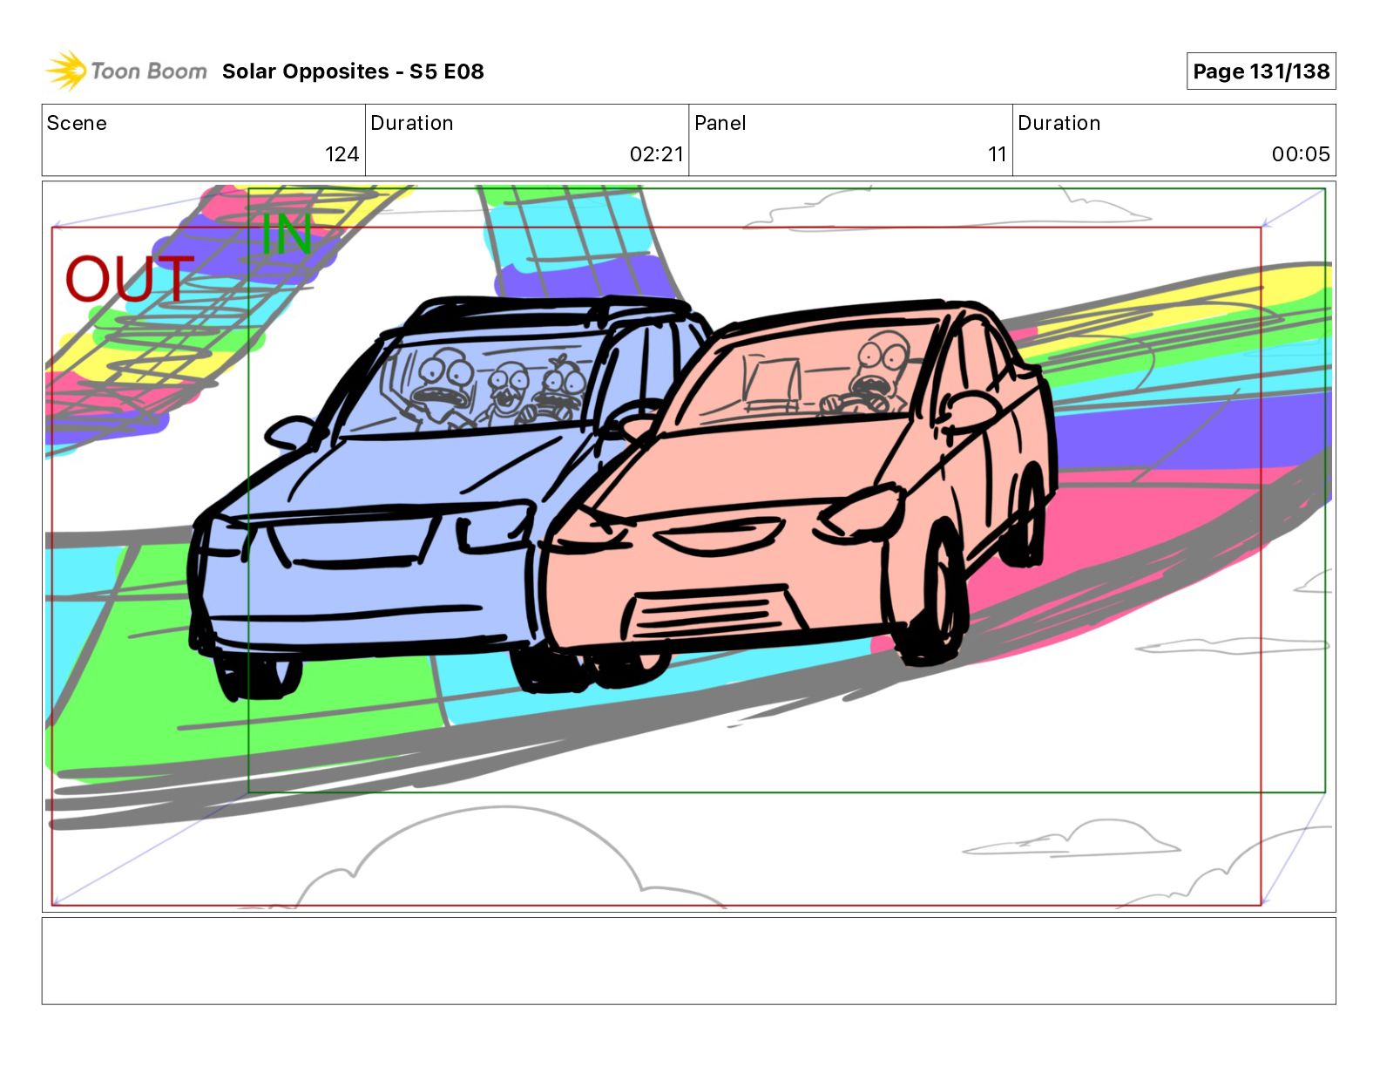Select the panel duration 00:05
The image size is (1380, 1067).
(x=1301, y=154)
